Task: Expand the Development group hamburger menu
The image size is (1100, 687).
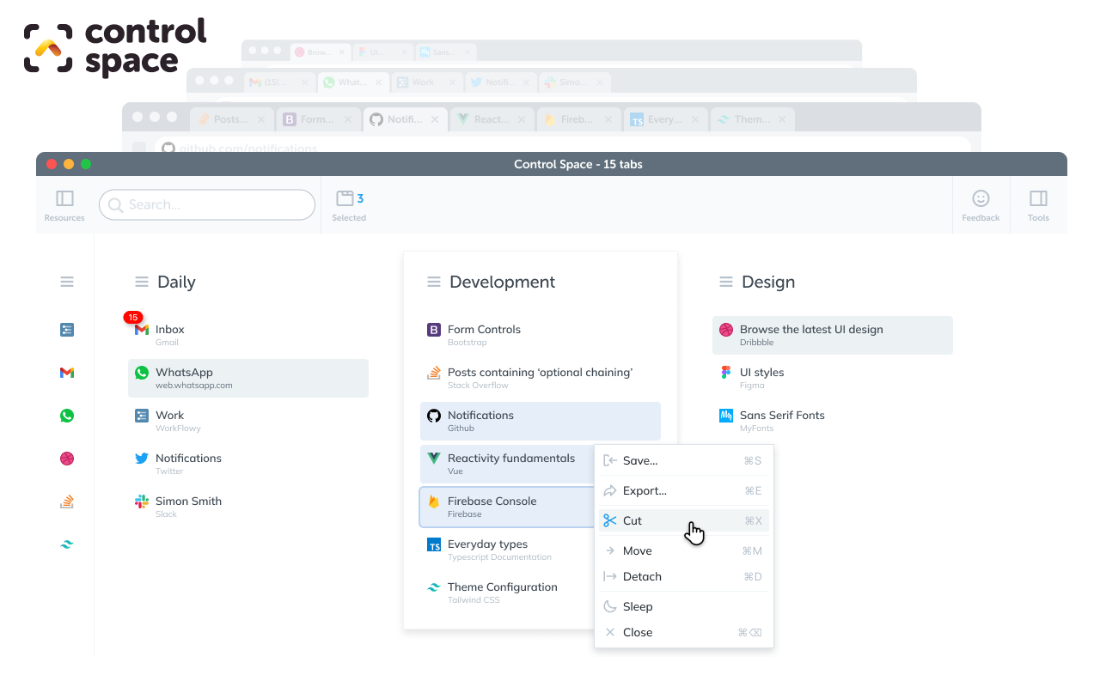Action: click(x=434, y=283)
